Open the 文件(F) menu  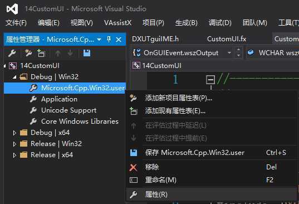tap(16, 23)
